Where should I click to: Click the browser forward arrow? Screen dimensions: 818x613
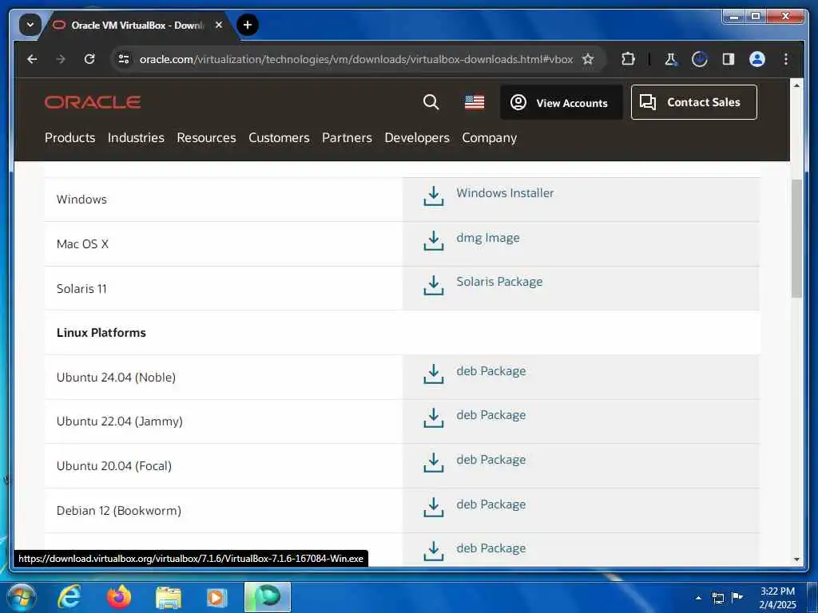(x=61, y=59)
